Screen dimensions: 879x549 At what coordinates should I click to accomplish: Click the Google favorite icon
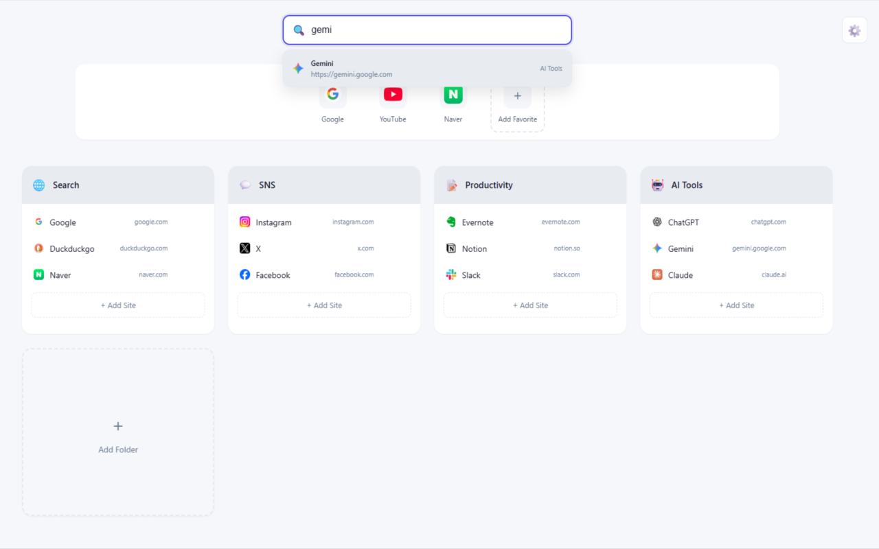332,95
